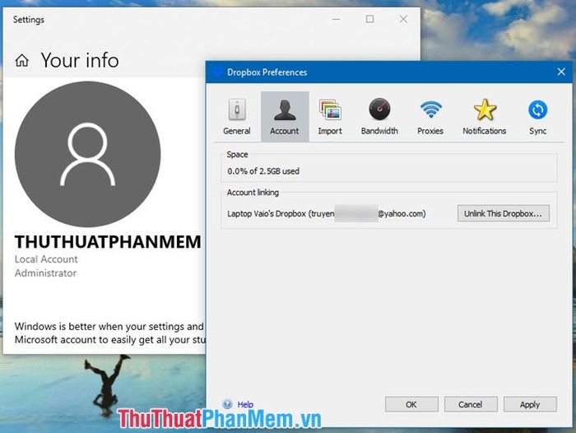Screen dimensions: 576x433
Task: Click the '0.0% of 2.5GB used' text
Action: click(263, 171)
